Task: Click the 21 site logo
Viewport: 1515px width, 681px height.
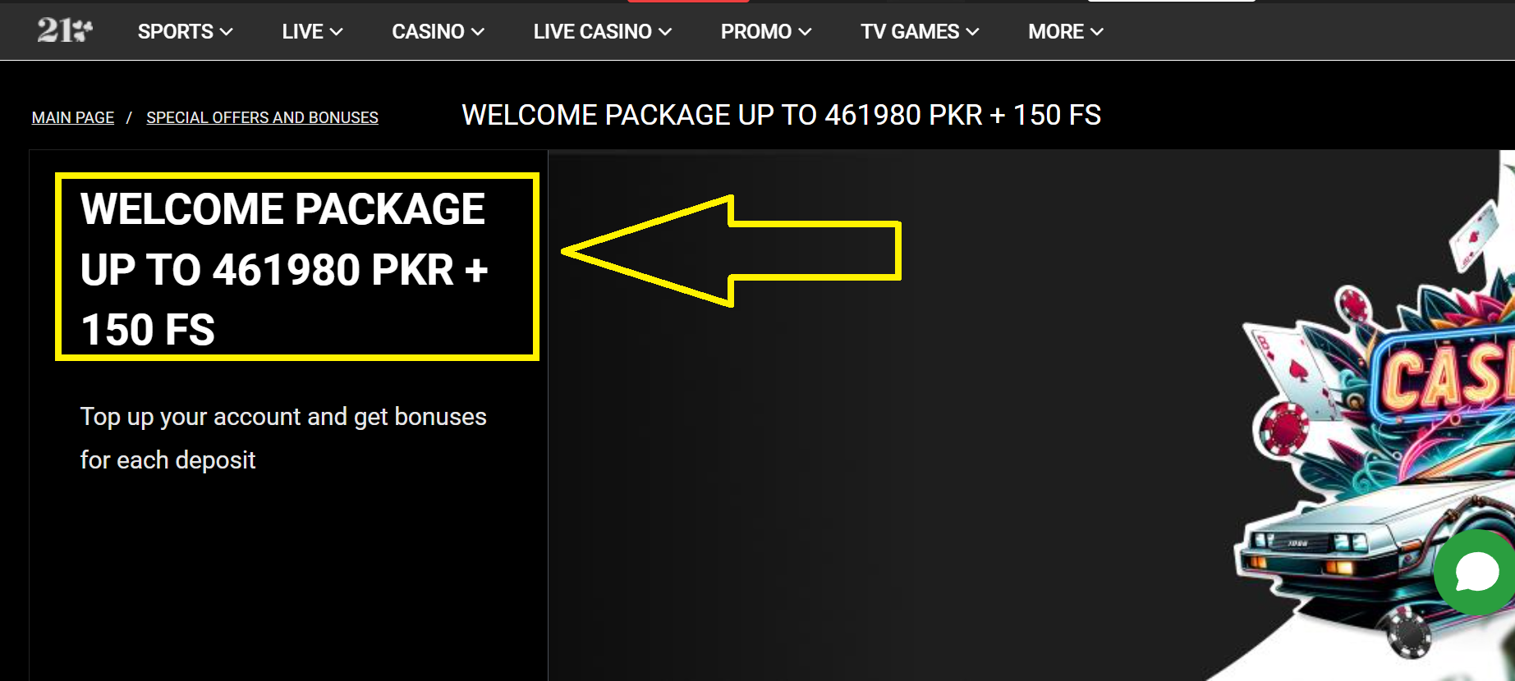Action: click(64, 30)
